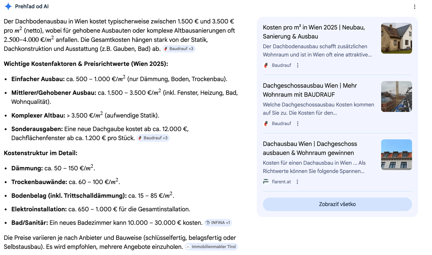Click the 'Prehľad od AI' heading label
This screenshot has width=432, height=255.
pos(32,6)
